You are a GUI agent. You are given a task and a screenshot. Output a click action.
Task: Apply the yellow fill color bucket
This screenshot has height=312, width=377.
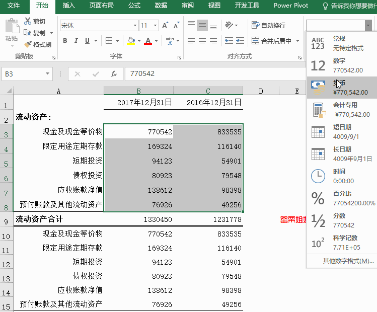[131, 41]
